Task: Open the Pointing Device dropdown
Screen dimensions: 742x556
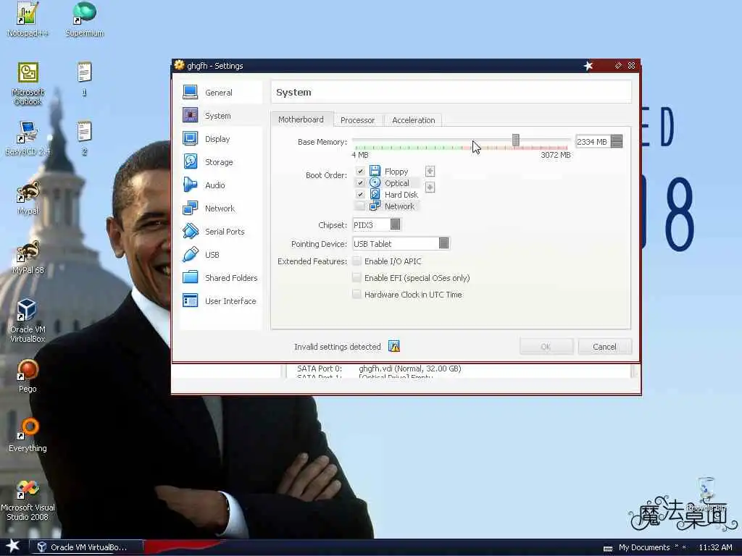Action: coord(401,243)
